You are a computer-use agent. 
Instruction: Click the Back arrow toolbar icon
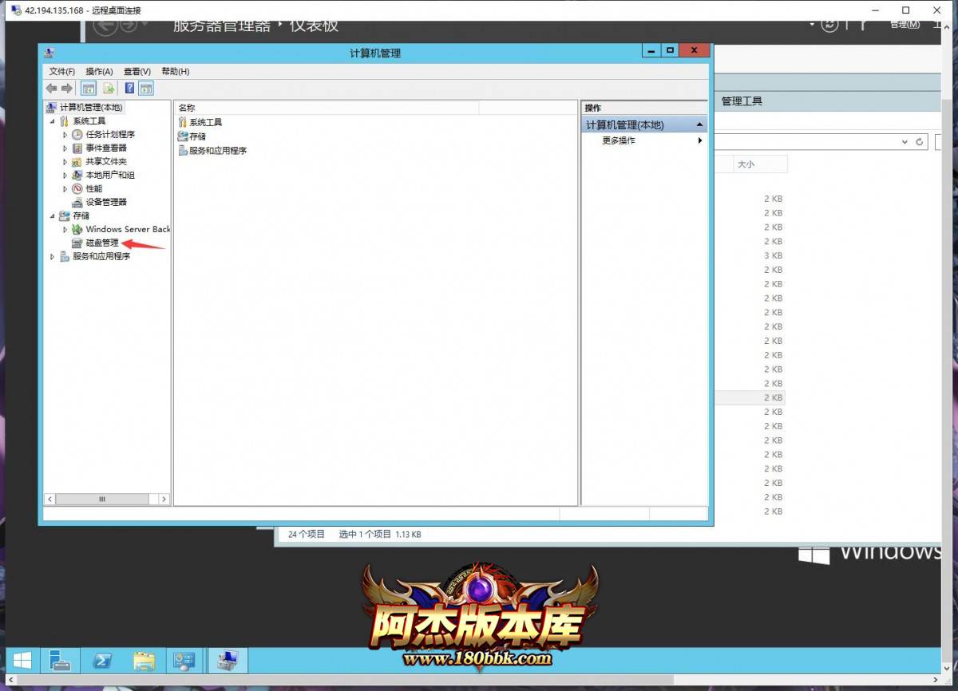click(52, 89)
